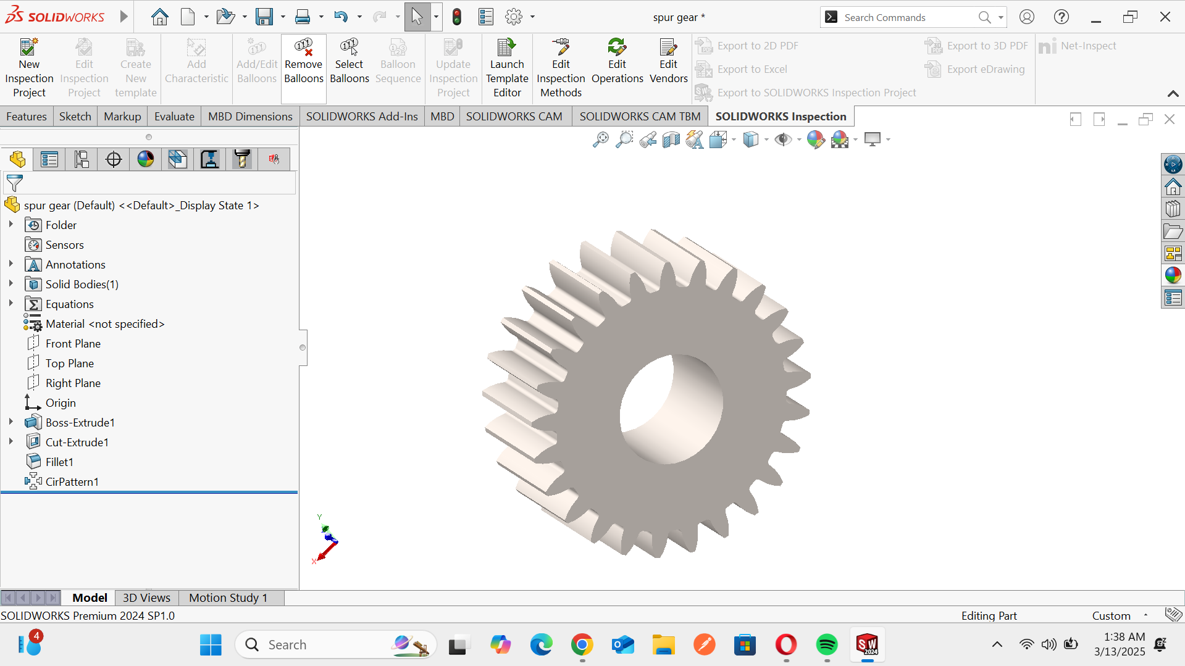The width and height of the screenshot is (1185, 666).
Task: Open the Help question mark icon
Action: click(1061, 17)
